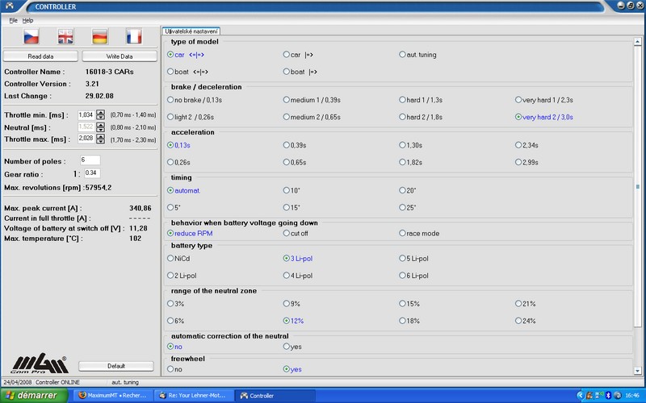The image size is (646, 403).
Task: Click the Number of poles input field
Action: point(89,160)
